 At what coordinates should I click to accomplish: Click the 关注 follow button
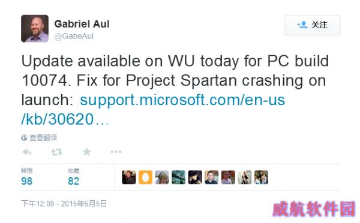[x=312, y=25]
